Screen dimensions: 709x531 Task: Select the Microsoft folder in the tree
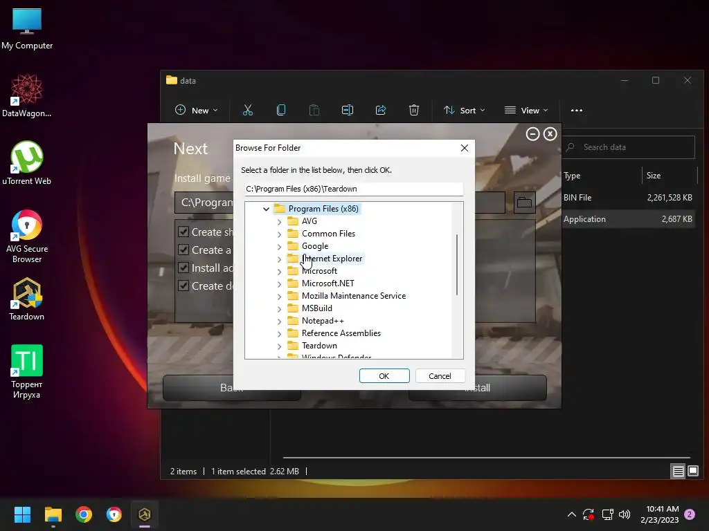coord(319,271)
